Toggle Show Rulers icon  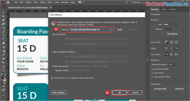tap(167, 42)
